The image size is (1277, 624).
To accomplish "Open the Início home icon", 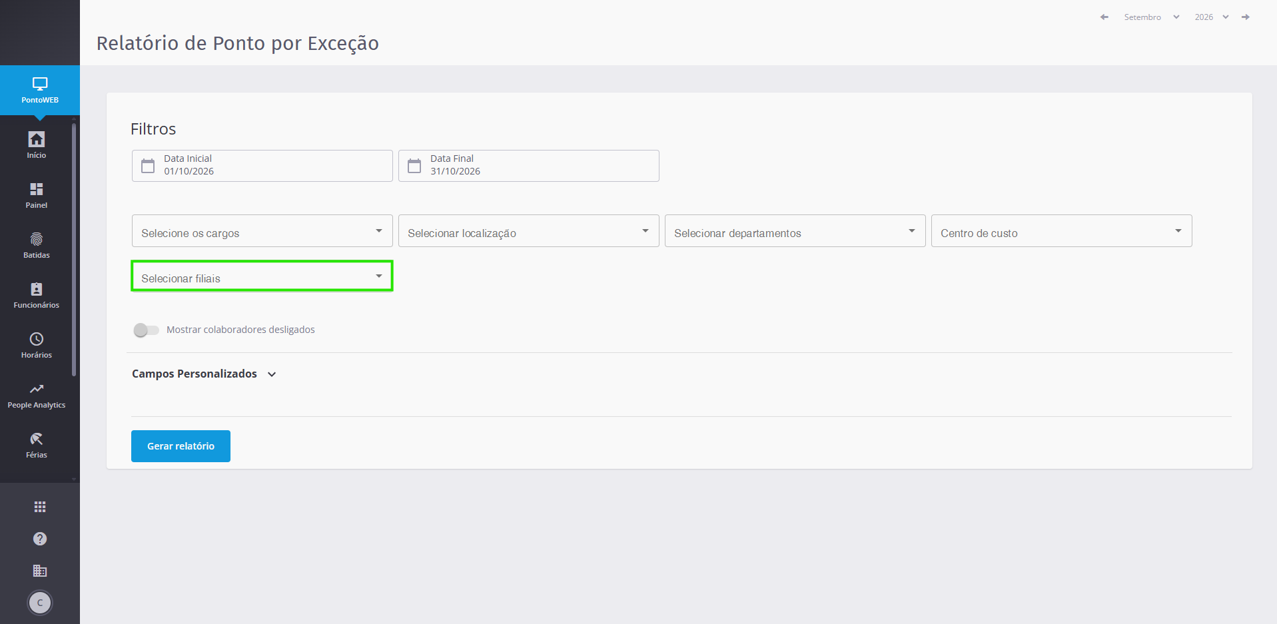I will (37, 139).
